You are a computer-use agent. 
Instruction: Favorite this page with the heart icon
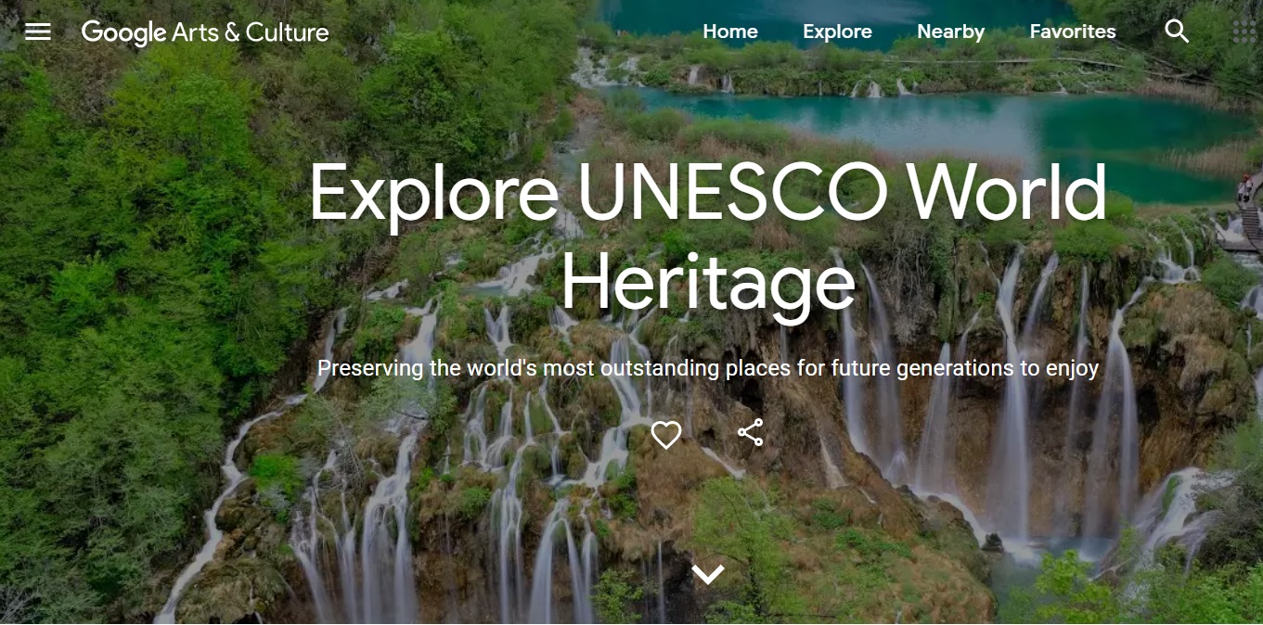pyautogui.click(x=666, y=434)
